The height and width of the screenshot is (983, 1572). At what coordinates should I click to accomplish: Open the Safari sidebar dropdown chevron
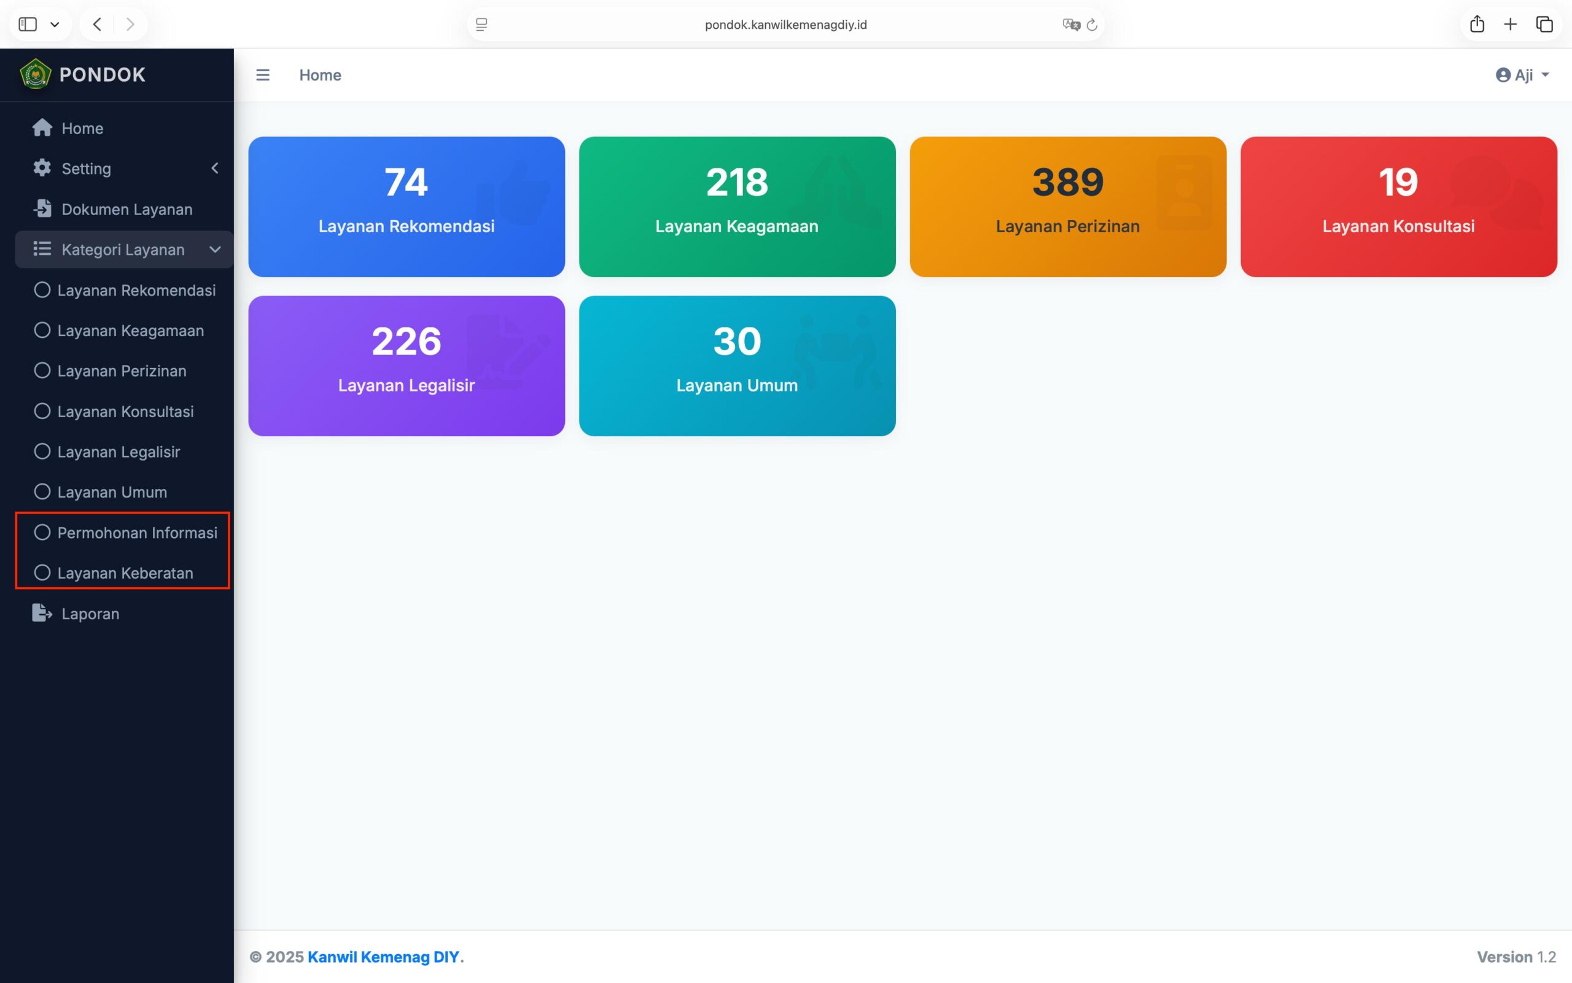click(55, 25)
